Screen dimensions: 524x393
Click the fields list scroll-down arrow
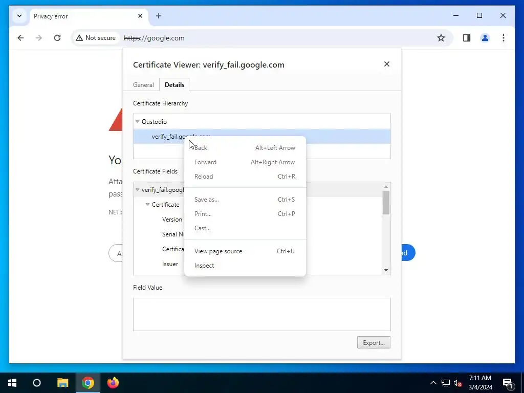click(386, 270)
